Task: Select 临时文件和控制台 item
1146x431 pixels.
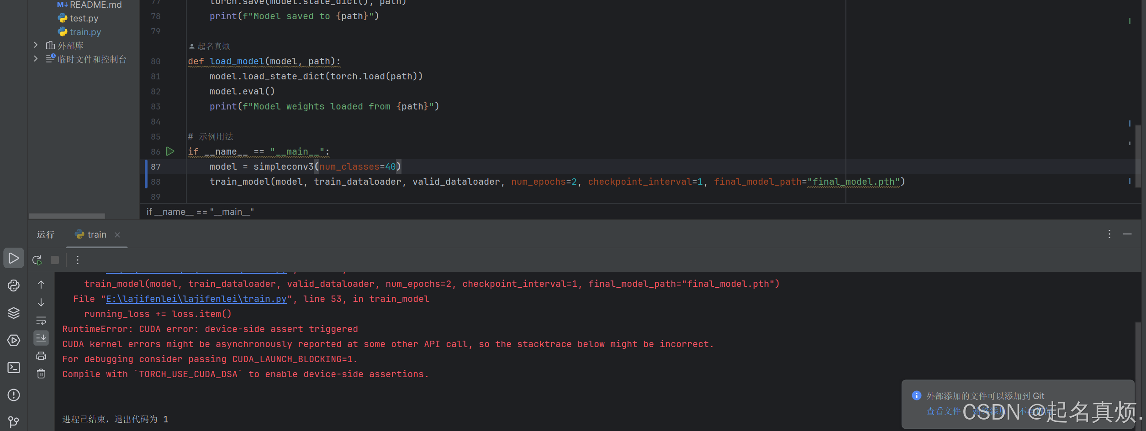Action: click(86, 59)
